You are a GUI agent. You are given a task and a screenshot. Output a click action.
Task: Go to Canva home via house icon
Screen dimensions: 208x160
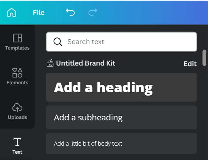point(12,12)
